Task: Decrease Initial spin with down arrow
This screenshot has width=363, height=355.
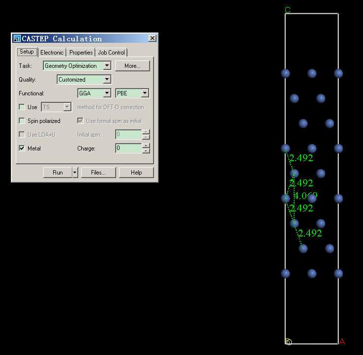Action: (x=146, y=137)
